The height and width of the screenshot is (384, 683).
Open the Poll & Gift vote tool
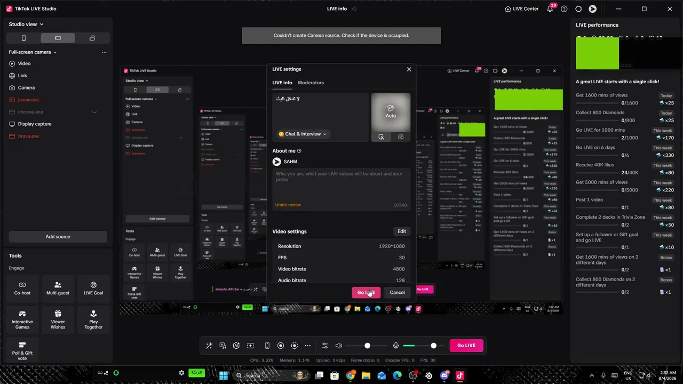pos(22,350)
